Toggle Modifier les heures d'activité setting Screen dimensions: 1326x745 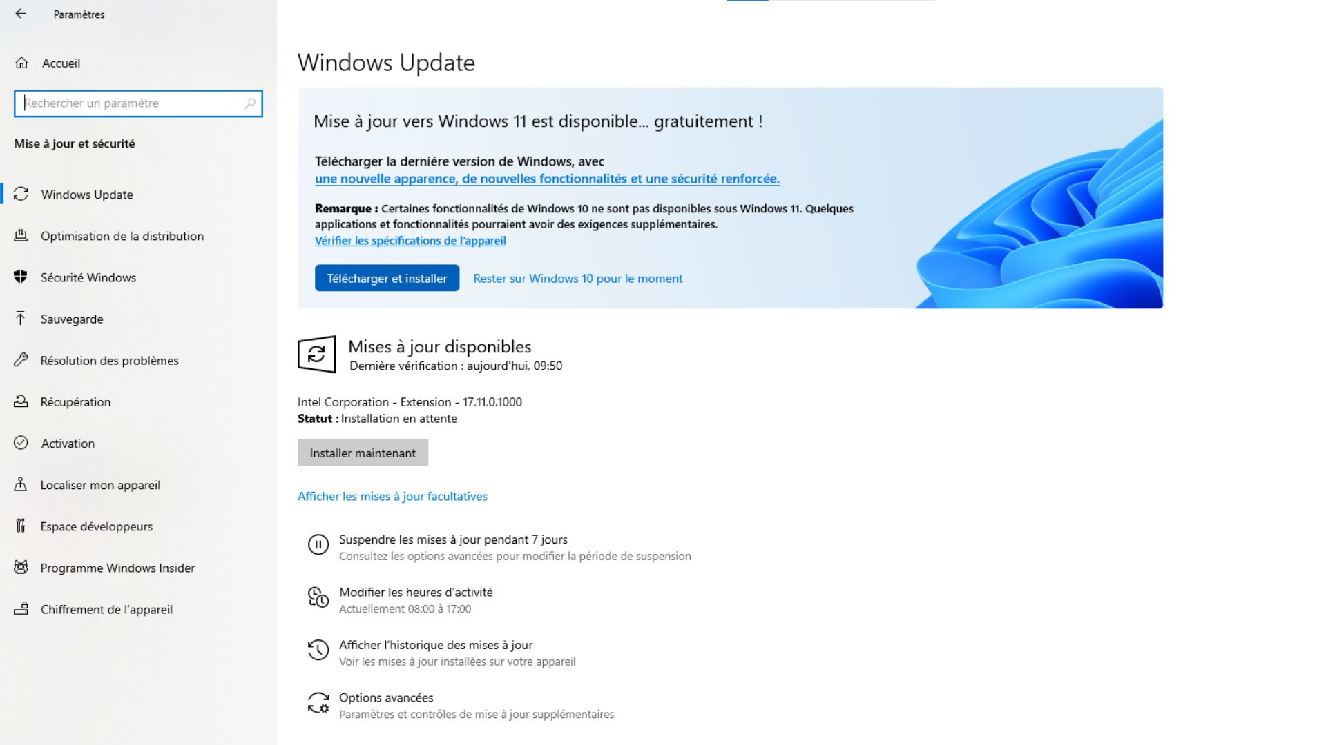415,599
